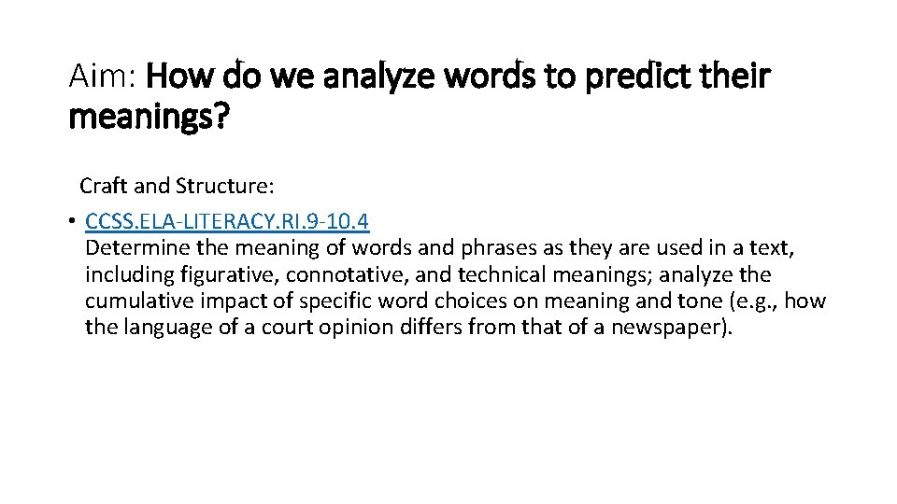Click the 'Aim:' label in the title

tap(105, 76)
